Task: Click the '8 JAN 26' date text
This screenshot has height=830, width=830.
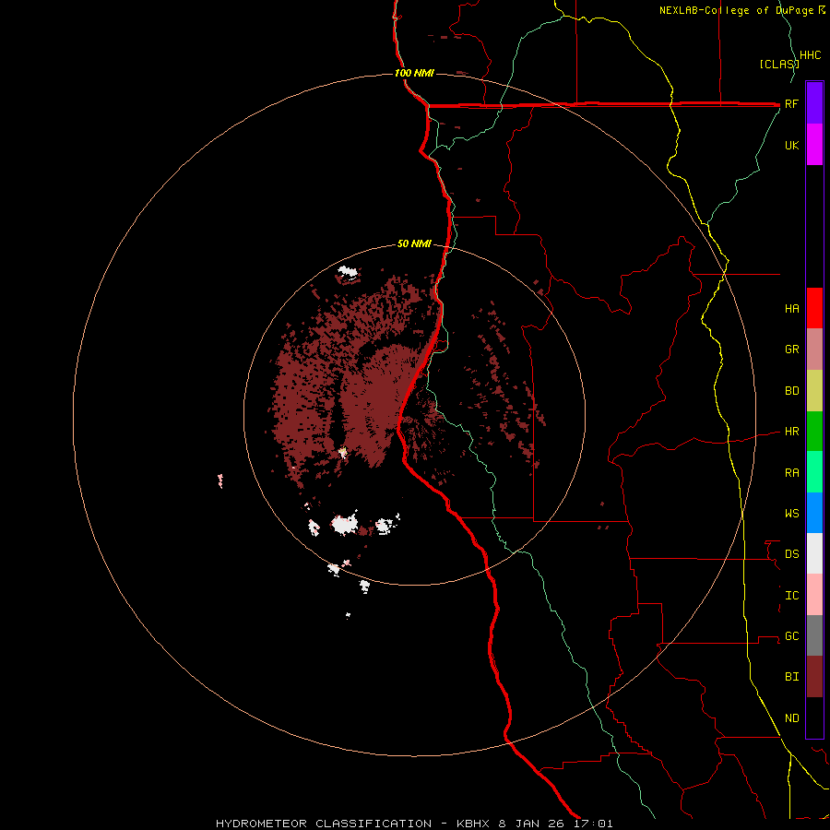Action: click(x=533, y=824)
